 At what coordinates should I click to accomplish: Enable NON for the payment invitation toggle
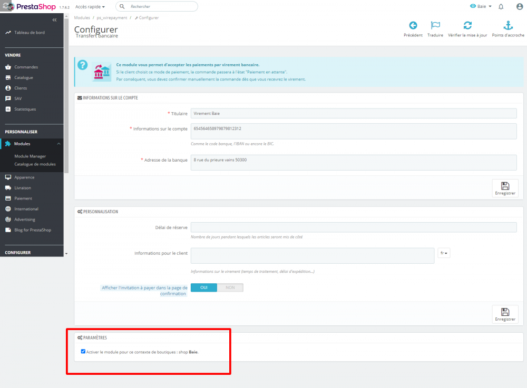click(230, 287)
